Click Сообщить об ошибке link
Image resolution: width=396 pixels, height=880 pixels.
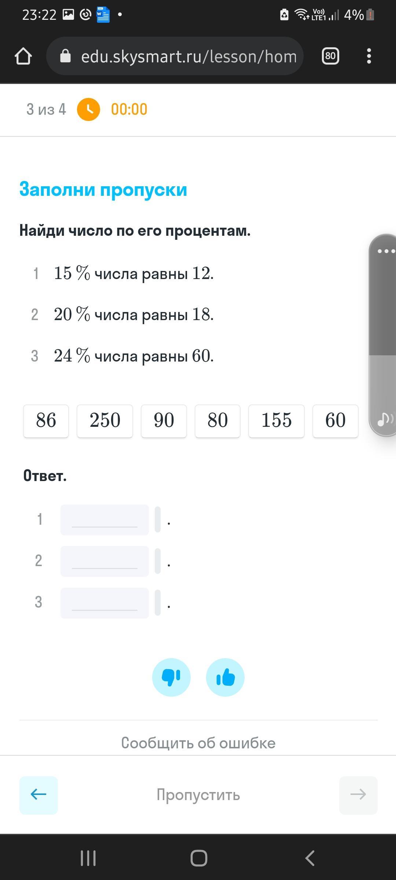pos(198,743)
